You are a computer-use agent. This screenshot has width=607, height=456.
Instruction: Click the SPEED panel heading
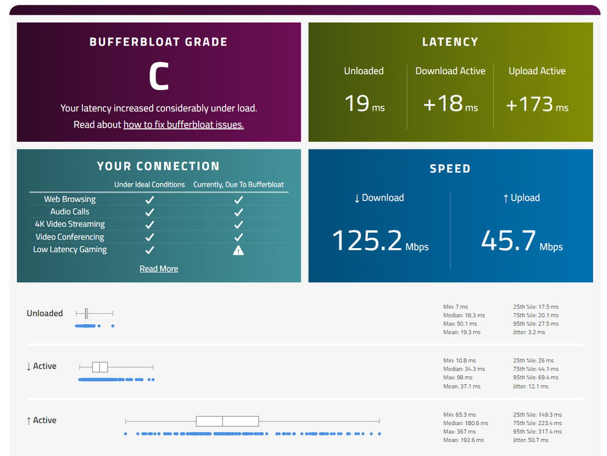450,168
